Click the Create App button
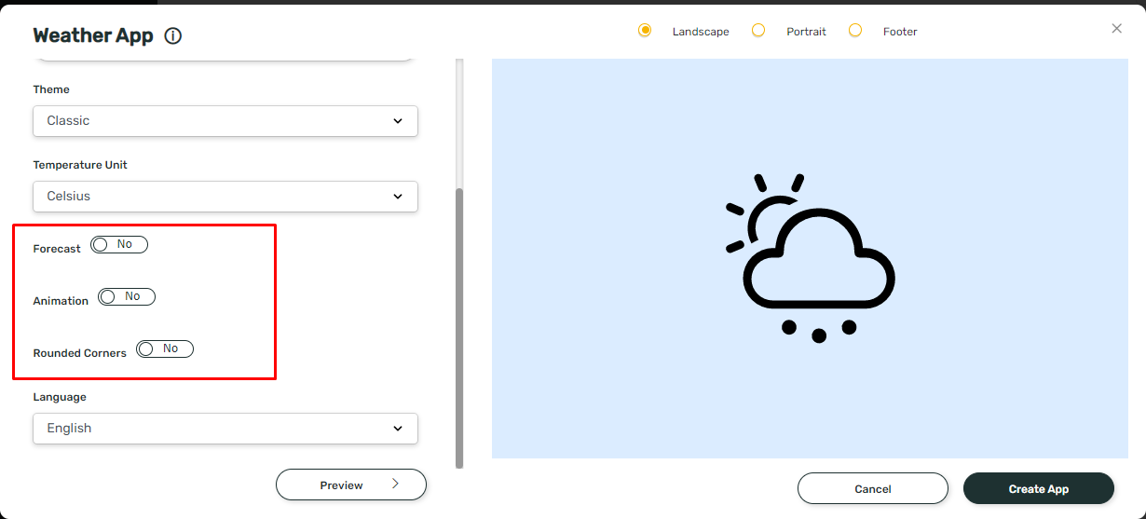 1039,488
